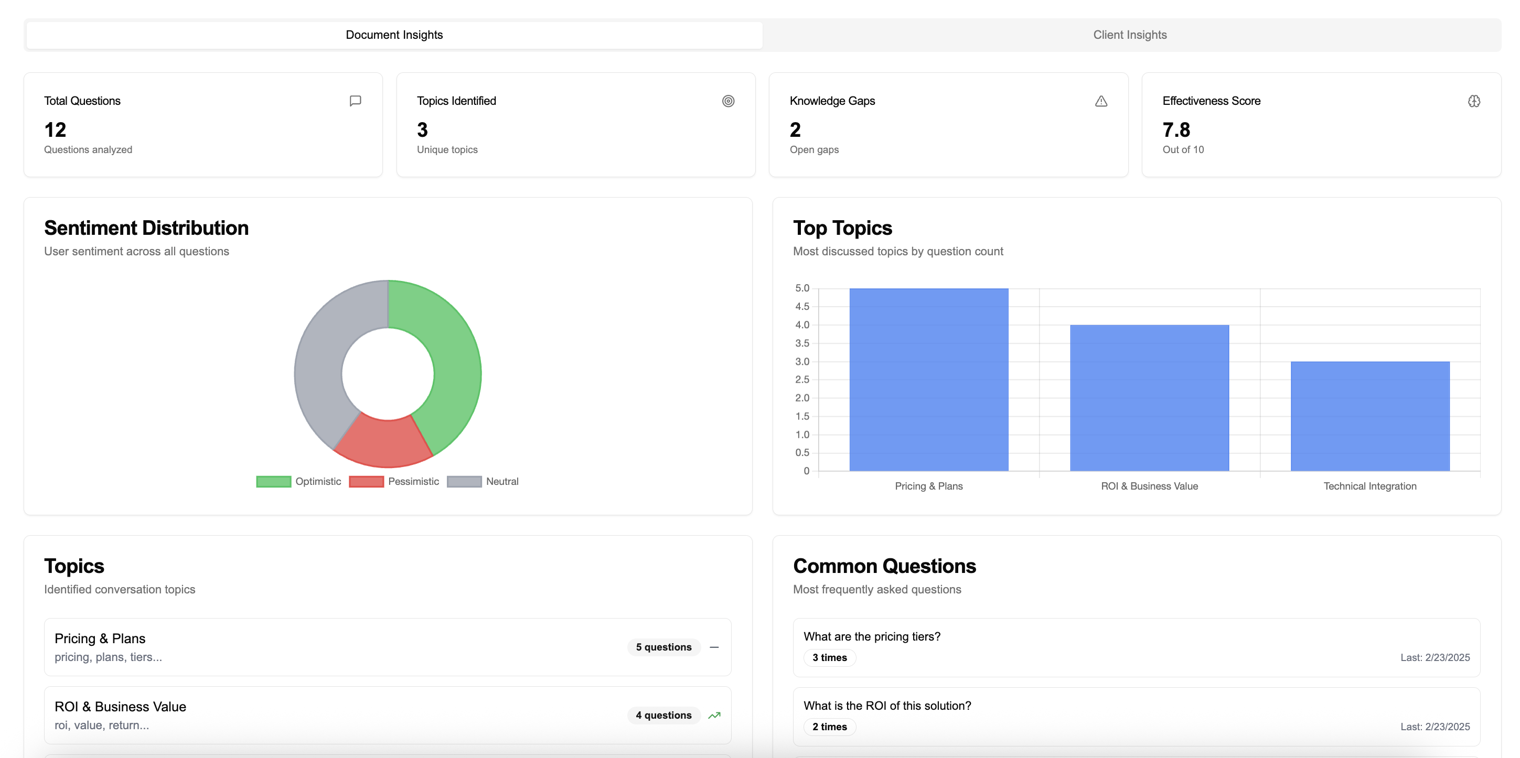Click the chat bubble icon on Total Questions card
The height and width of the screenshot is (758, 1520).
[x=355, y=101]
